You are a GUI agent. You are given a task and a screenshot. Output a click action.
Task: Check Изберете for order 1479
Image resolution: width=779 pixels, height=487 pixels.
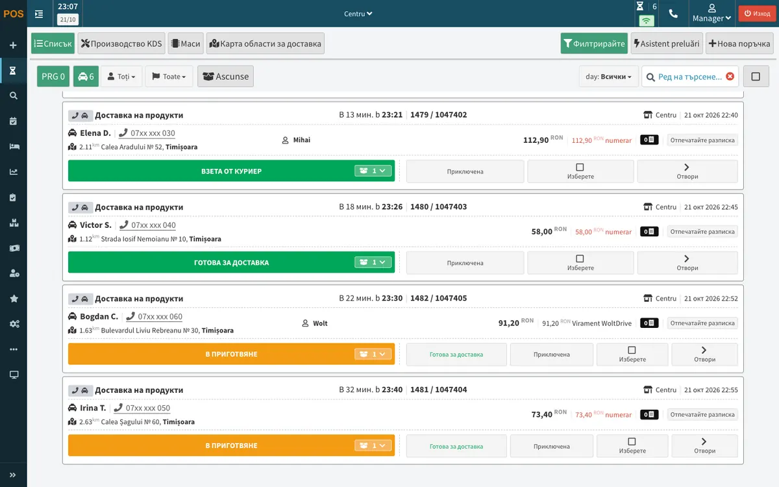click(580, 171)
